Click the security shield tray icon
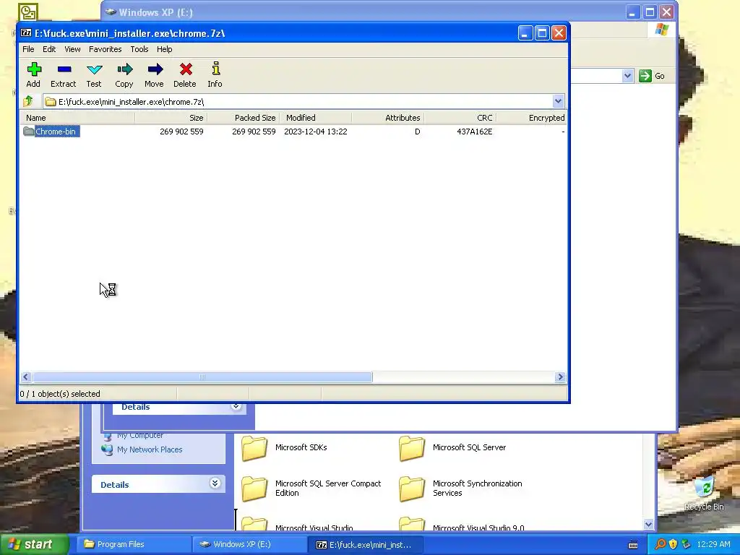 coord(673,544)
